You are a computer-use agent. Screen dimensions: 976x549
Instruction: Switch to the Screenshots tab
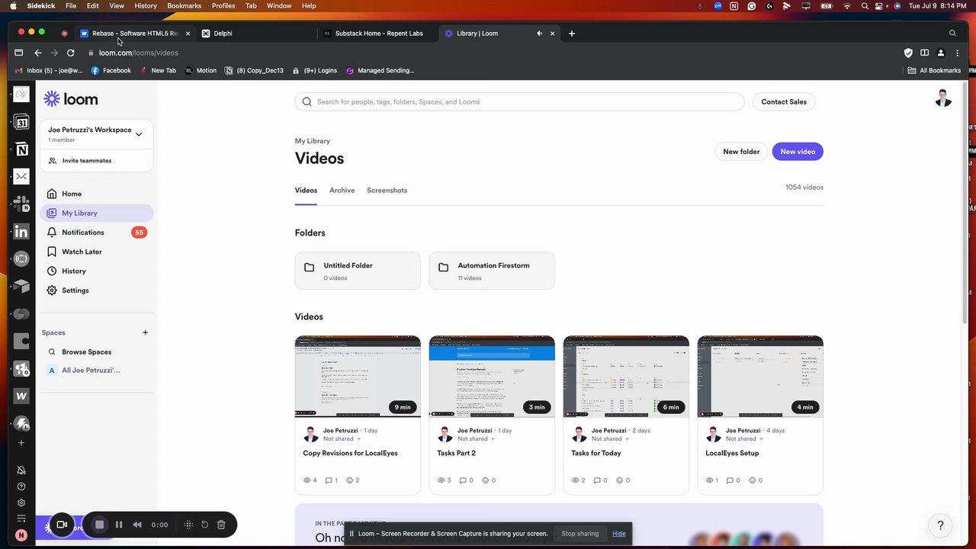pos(387,190)
